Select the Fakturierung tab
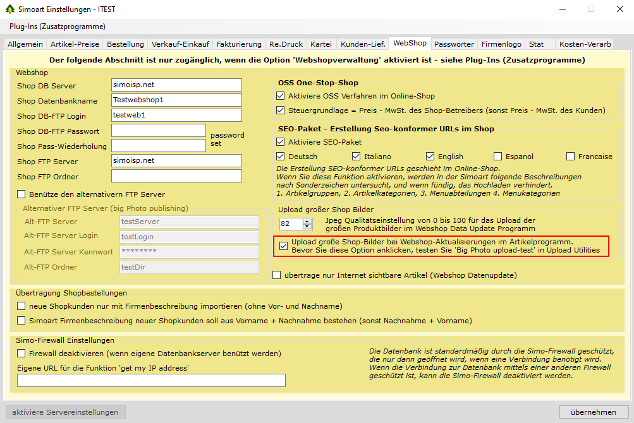 click(x=239, y=44)
